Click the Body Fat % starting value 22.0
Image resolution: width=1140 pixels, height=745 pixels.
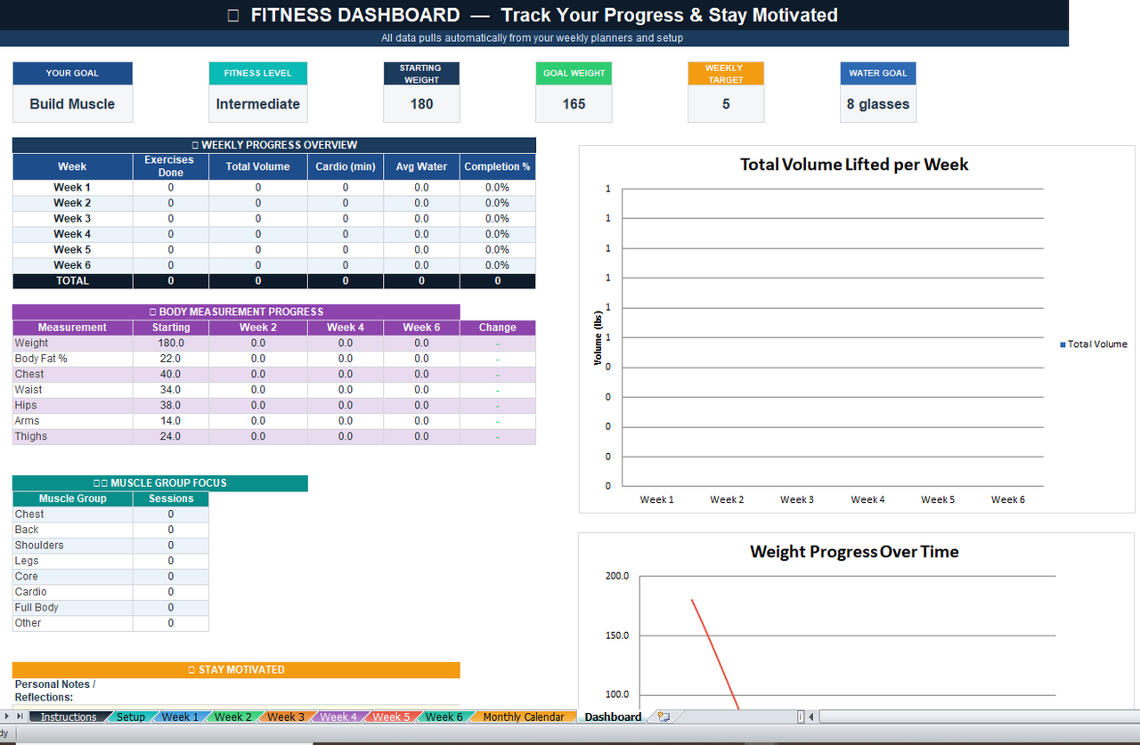point(171,359)
